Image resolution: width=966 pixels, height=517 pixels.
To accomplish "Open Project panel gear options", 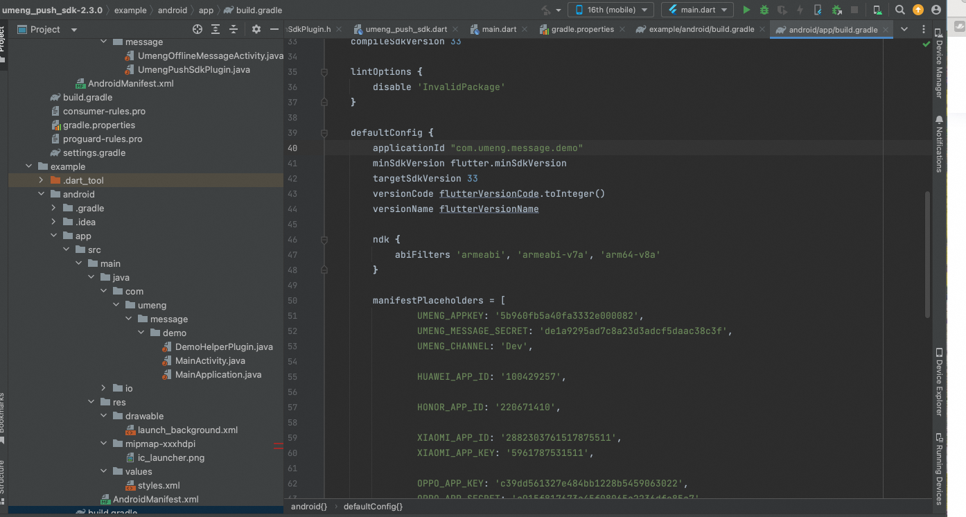I will (x=256, y=29).
